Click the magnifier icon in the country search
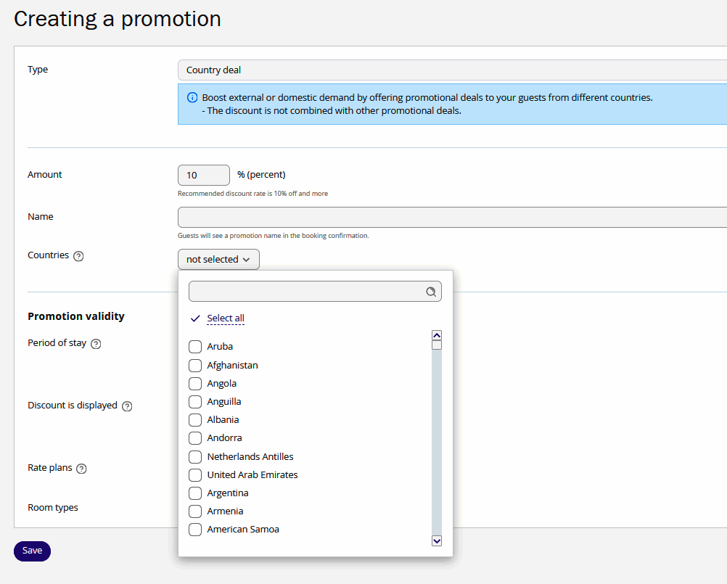The width and height of the screenshot is (727, 584). click(432, 291)
